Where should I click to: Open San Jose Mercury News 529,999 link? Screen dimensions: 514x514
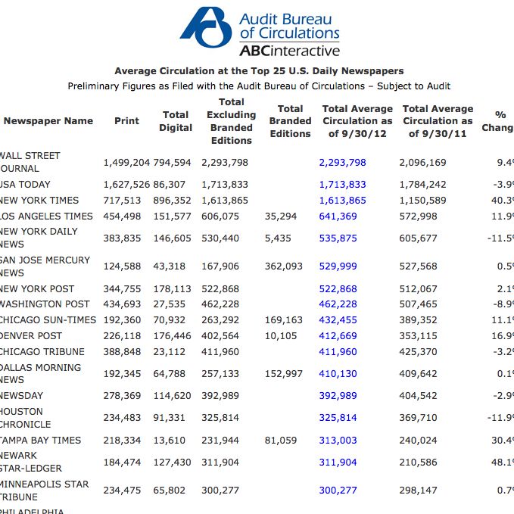pos(338,266)
